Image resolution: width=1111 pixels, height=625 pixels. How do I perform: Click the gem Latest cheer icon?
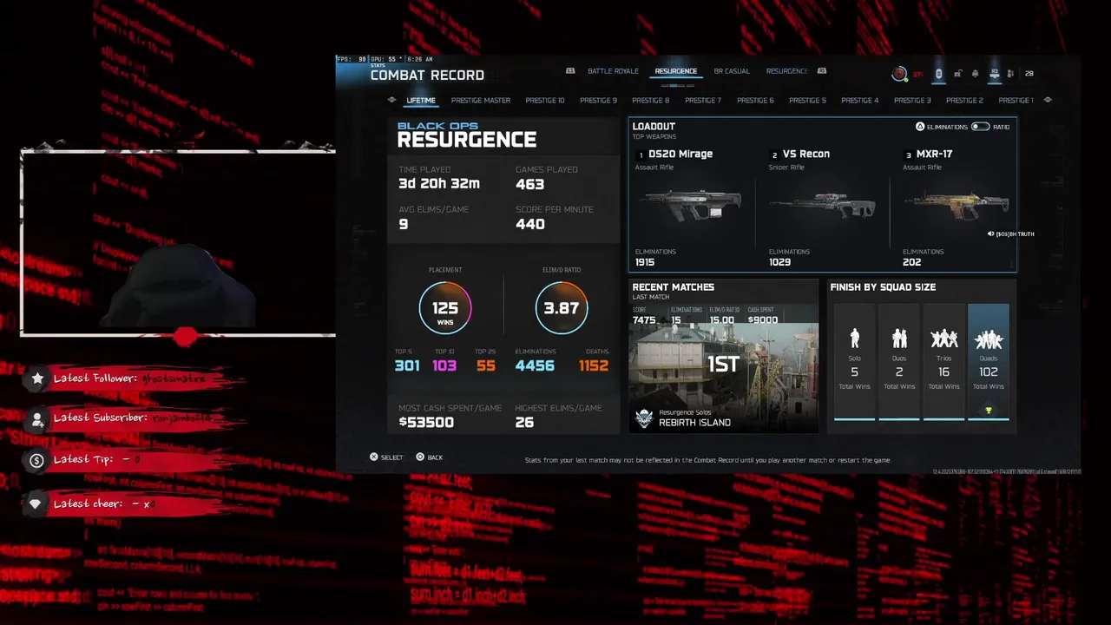(x=36, y=503)
